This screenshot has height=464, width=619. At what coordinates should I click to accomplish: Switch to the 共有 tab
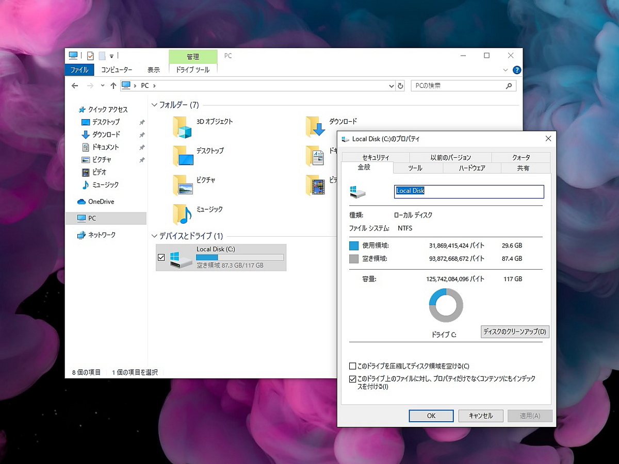click(x=523, y=168)
